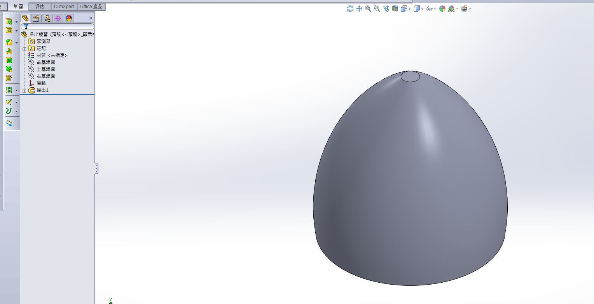The width and height of the screenshot is (594, 304).
Task: Show the FeatureManager design tree tab
Action: pos(25,18)
